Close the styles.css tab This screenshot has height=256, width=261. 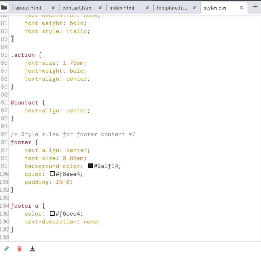[x=242, y=8]
